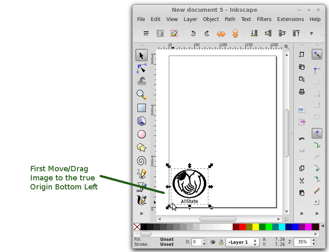Click the Print document icon

tap(302, 92)
